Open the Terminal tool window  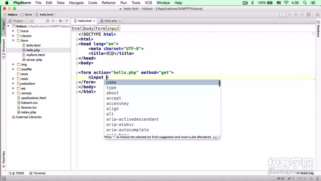point(37,173)
